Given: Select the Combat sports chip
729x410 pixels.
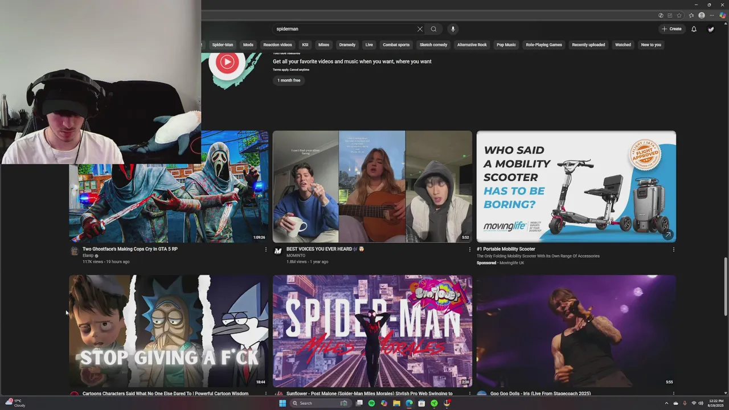Looking at the screenshot, I should point(396,45).
